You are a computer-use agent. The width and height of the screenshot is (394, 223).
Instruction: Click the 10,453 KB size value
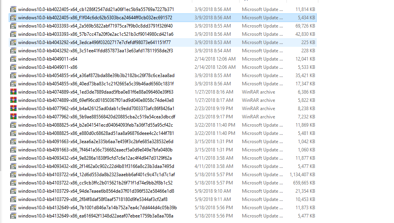point(305,200)
